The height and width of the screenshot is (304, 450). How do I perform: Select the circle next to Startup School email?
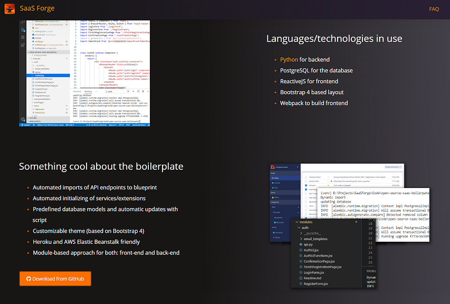point(306,177)
